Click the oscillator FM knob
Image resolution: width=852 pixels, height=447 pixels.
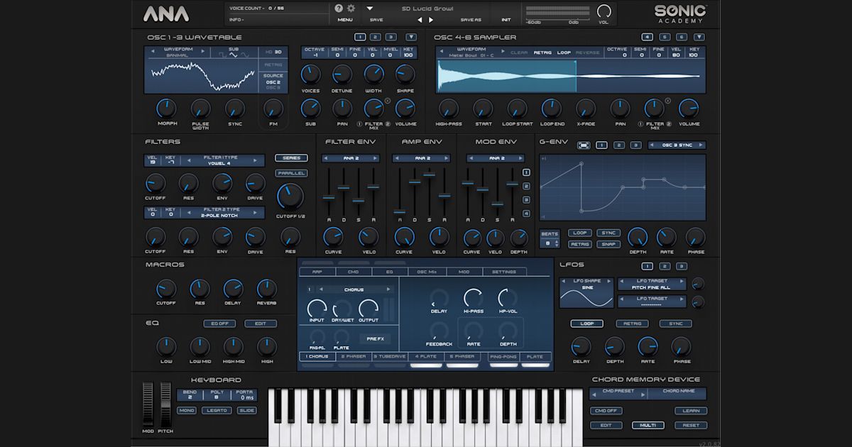(x=273, y=109)
